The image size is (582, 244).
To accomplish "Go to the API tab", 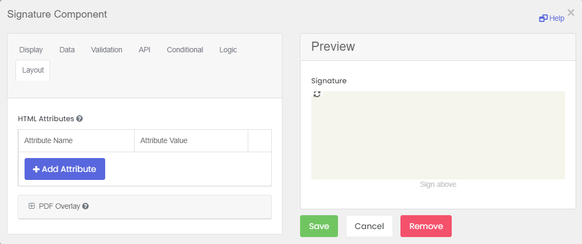I will pos(144,50).
